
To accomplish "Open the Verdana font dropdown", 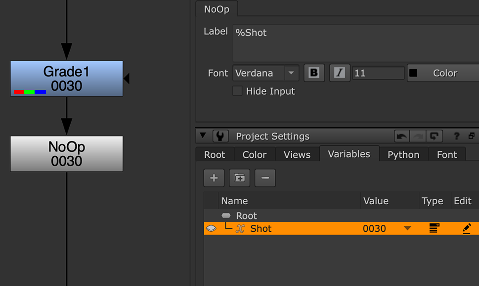I will [291, 73].
